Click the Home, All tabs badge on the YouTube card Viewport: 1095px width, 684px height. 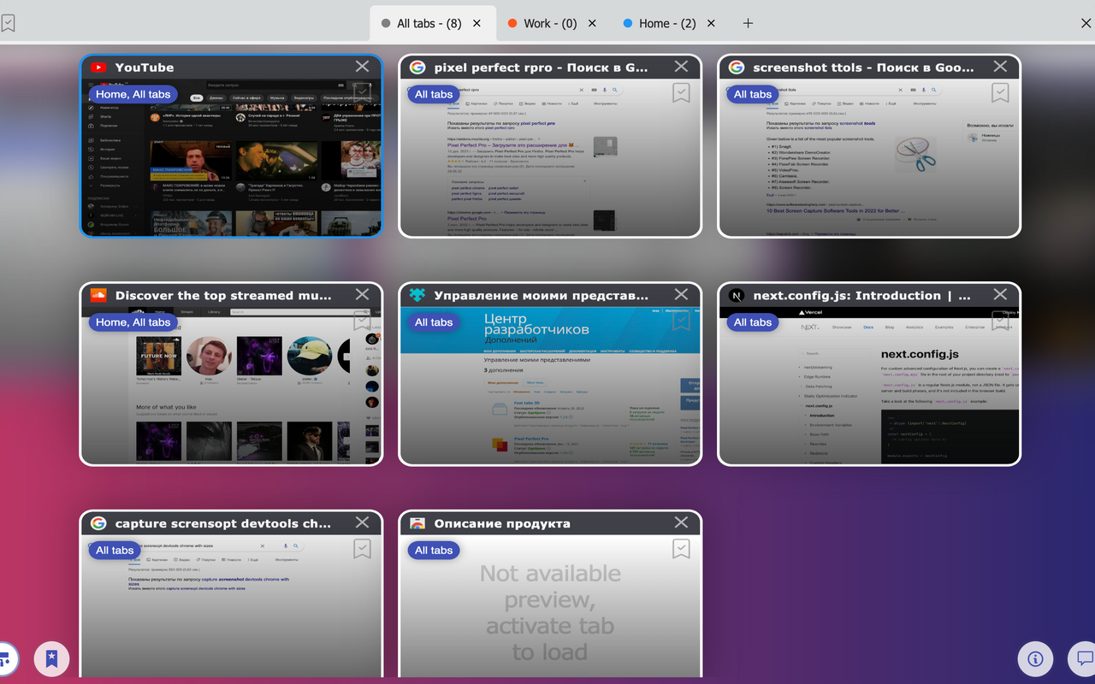[133, 94]
